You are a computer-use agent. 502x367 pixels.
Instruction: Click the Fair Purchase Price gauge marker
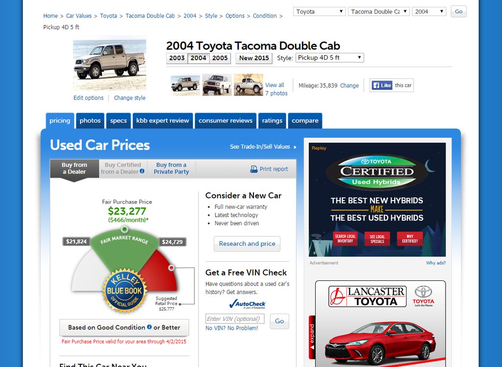(x=124, y=229)
